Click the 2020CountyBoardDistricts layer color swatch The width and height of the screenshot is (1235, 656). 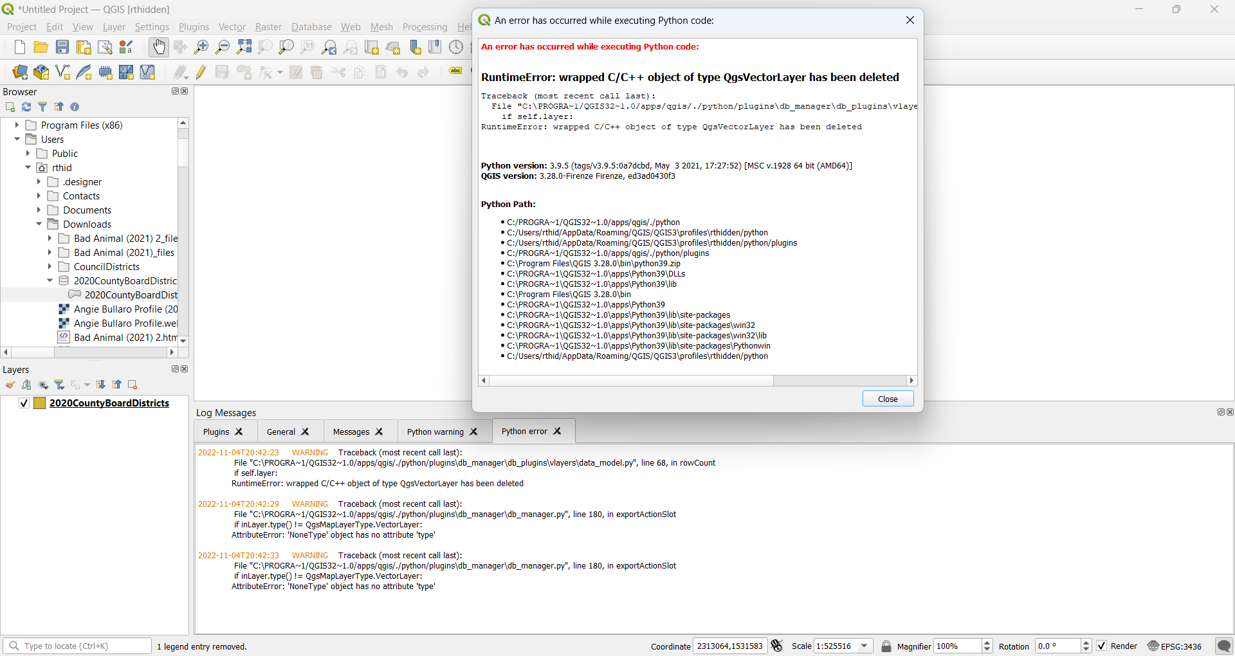(39, 403)
